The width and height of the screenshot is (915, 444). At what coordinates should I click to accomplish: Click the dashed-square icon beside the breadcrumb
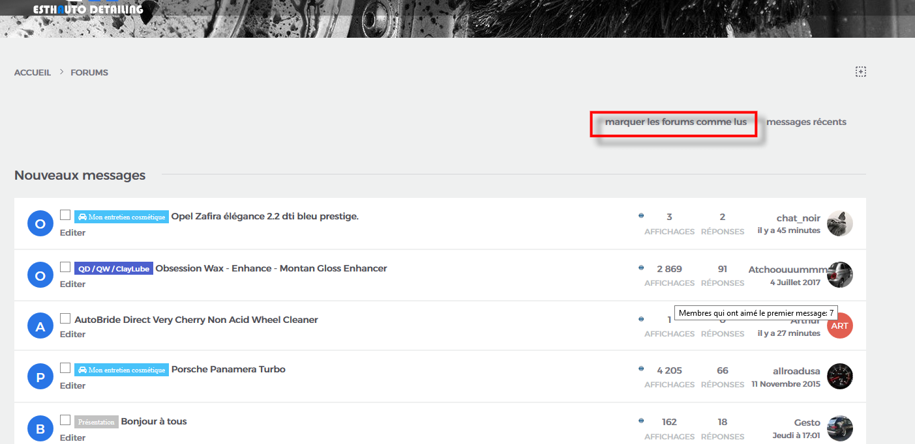[x=860, y=72]
